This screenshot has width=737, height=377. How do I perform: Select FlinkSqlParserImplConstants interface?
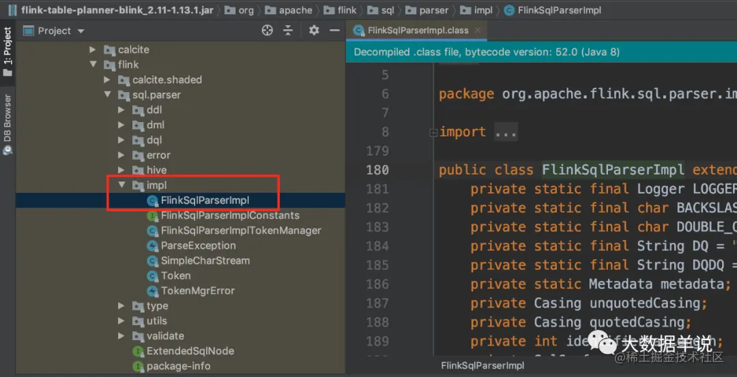click(x=230, y=215)
